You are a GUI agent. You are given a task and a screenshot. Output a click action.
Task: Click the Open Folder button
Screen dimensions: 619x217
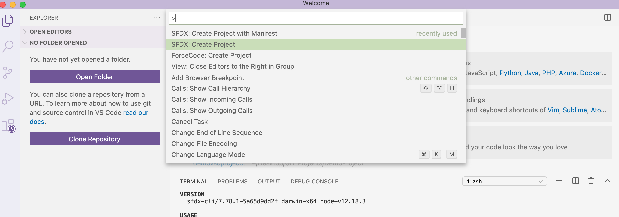[94, 77]
